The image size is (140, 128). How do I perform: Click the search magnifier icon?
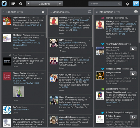119,4
